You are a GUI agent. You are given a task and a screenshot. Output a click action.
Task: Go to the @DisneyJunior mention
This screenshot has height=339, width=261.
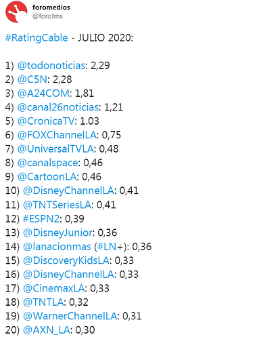(58, 233)
